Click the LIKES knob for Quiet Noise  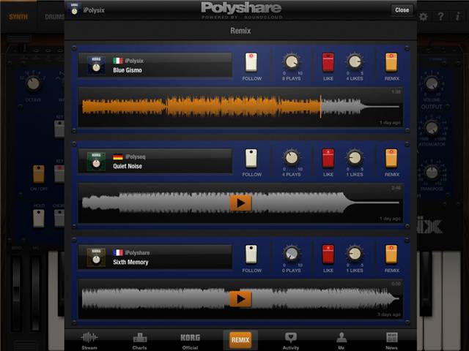pyautogui.click(x=355, y=158)
